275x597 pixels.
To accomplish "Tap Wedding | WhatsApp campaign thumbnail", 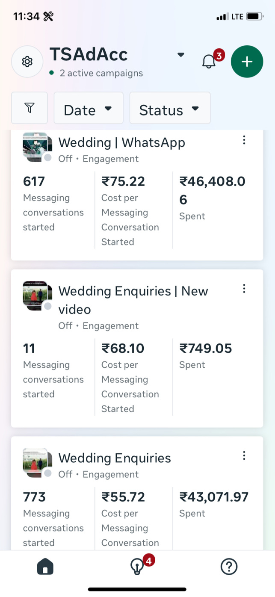I will [37, 146].
